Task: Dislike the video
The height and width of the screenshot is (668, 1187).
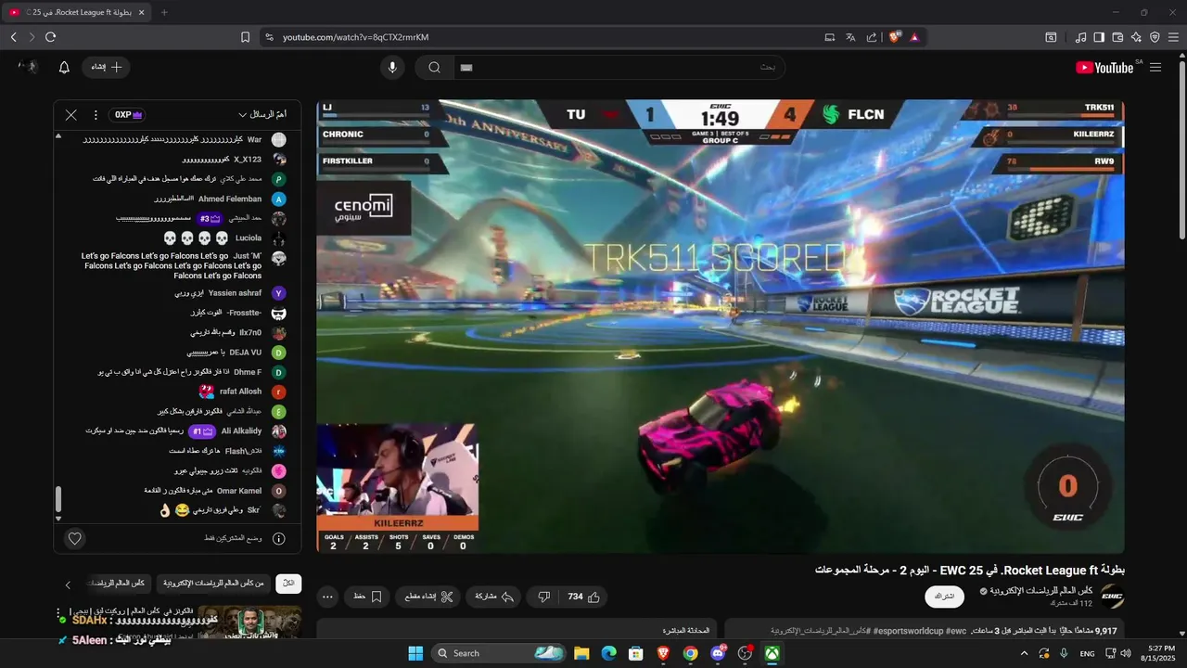Action: point(544,597)
